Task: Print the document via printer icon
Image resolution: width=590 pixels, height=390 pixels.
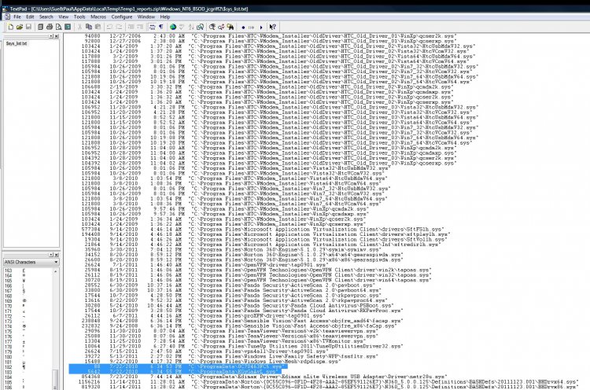Action: pyautogui.click(x=50, y=27)
